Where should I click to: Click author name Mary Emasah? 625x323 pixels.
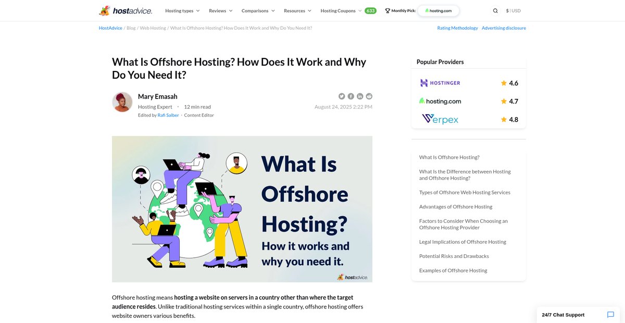pyautogui.click(x=157, y=96)
